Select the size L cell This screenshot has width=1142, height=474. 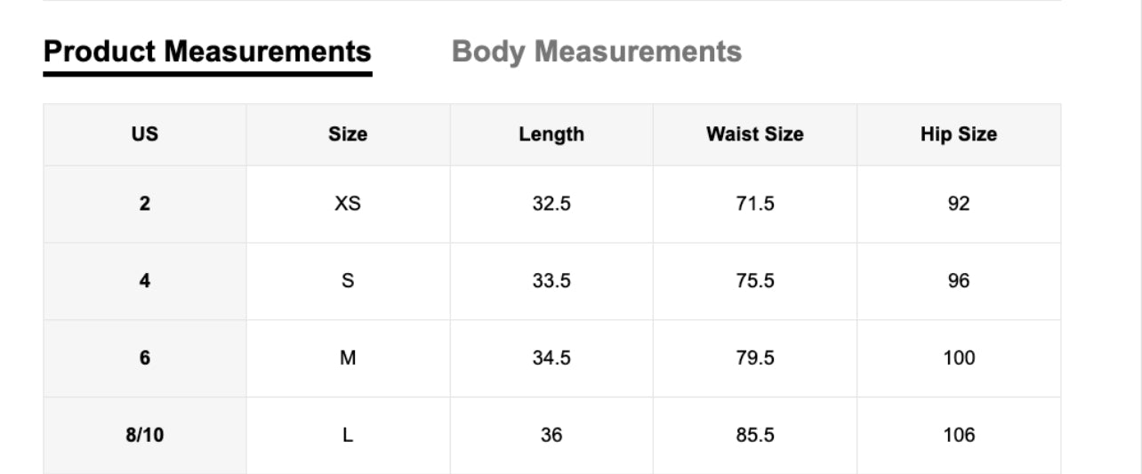click(348, 435)
